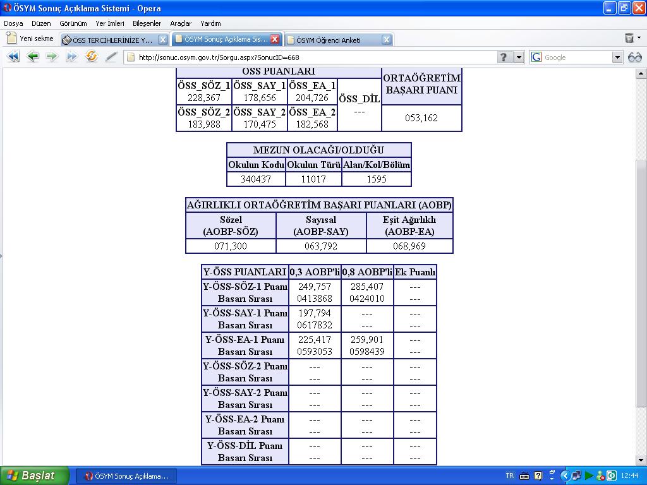Viewport: 647px width, 485px height.
Task: Click the Back navigation arrow
Action: (x=33, y=57)
